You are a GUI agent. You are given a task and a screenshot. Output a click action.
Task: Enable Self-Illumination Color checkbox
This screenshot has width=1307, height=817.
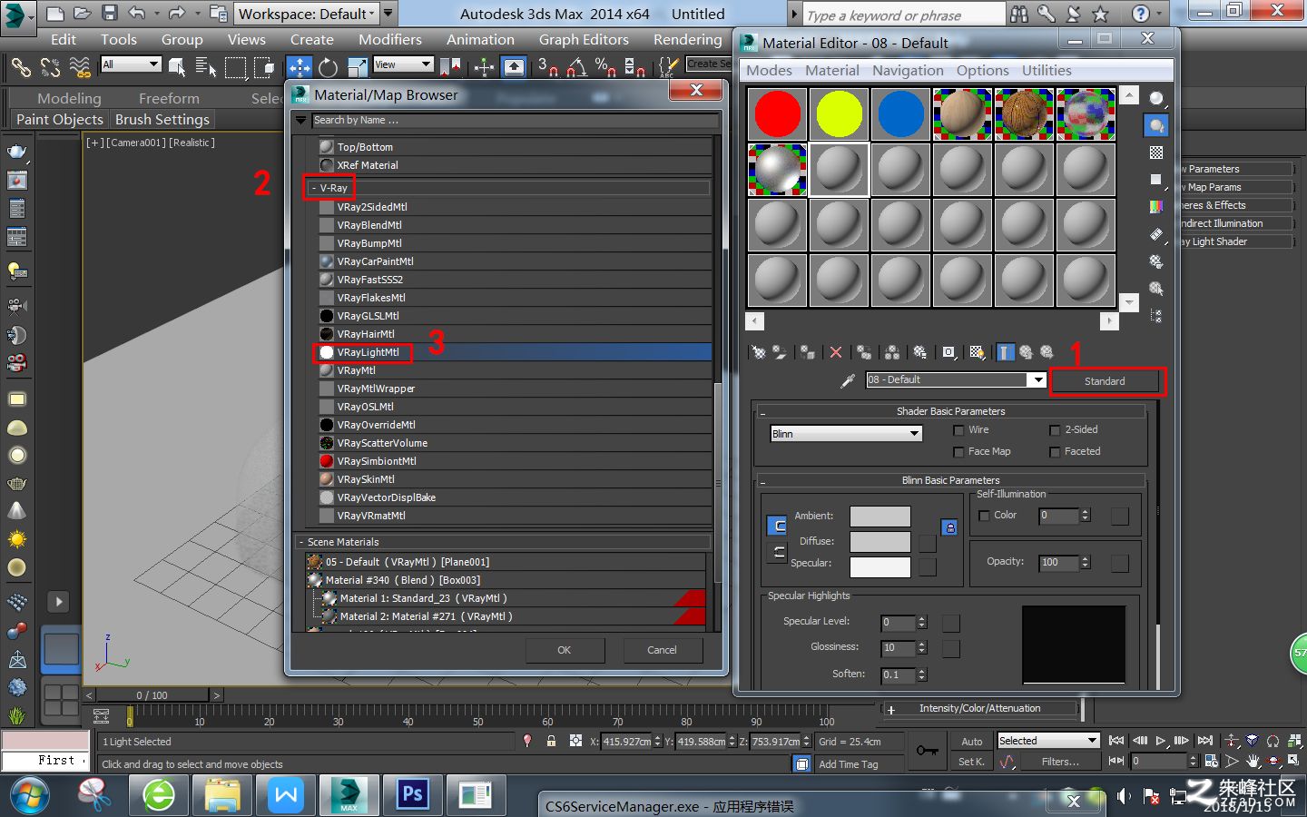click(x=984, y=516)
